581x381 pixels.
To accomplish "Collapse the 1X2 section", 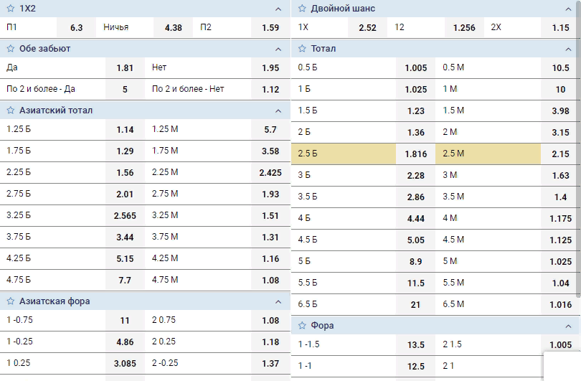I will [278, 9].
